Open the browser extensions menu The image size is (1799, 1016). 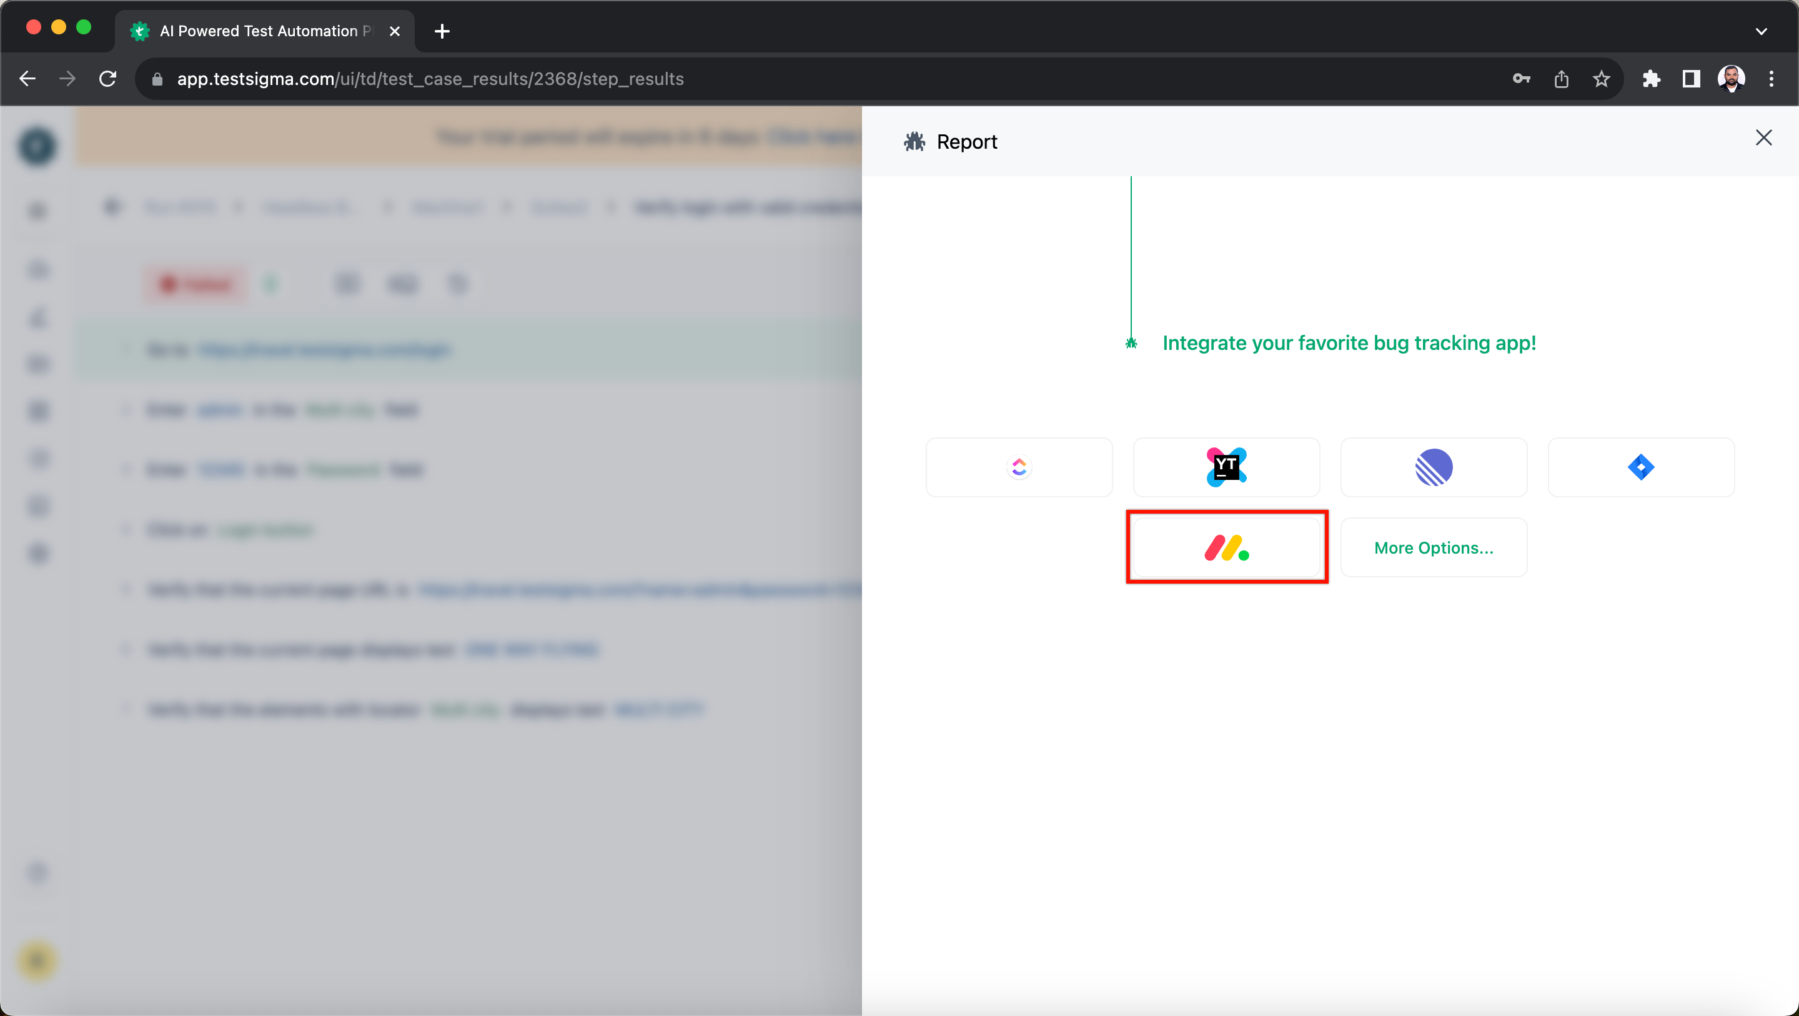tap(1651, 79)
